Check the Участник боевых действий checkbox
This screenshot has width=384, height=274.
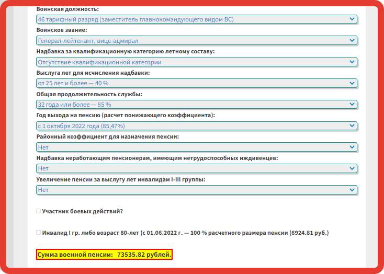click(38, 211)
